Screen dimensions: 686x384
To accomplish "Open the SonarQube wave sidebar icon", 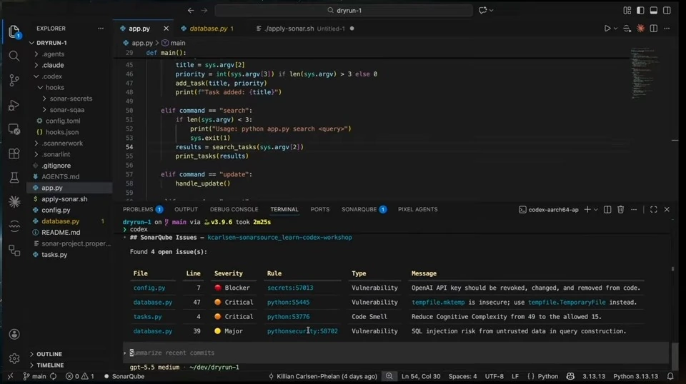I will 14,226.
